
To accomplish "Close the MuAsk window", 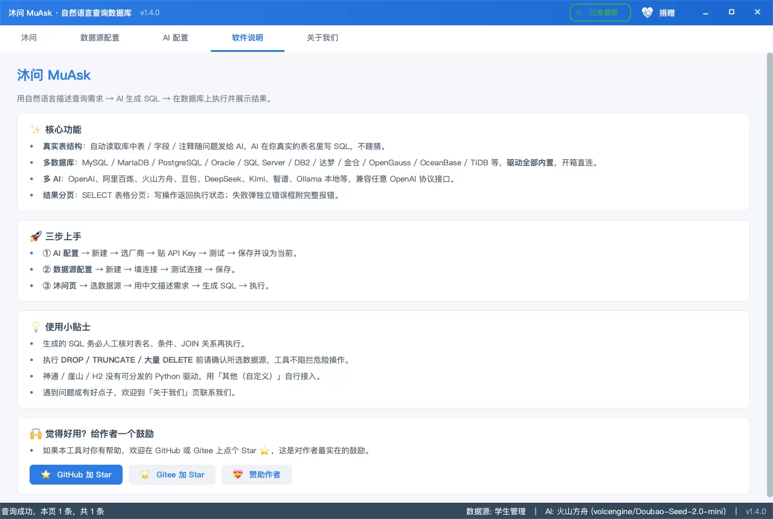I will [758, 12].
